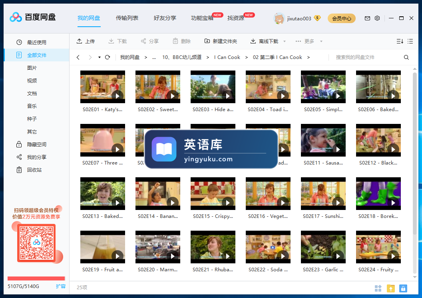Open the 功能宝箱 tab
422x298 pixels.
(x=202, y=18)
